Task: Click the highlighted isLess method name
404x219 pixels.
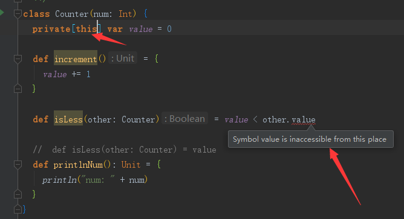Action: 68,119
